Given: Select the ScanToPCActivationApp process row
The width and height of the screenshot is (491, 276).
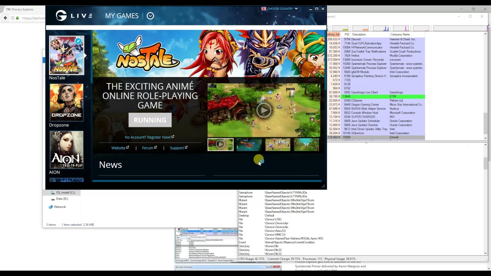Looking at the screenshot, I should pyautogui.click(x=376, y=43).
